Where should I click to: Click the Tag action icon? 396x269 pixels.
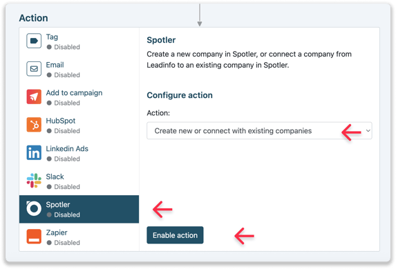pos(34,41)
